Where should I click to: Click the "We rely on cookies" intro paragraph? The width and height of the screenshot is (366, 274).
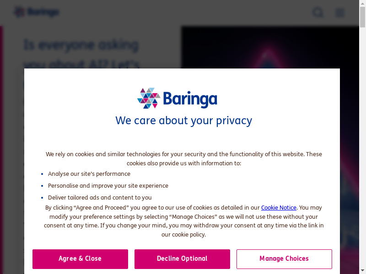(183, 159)
